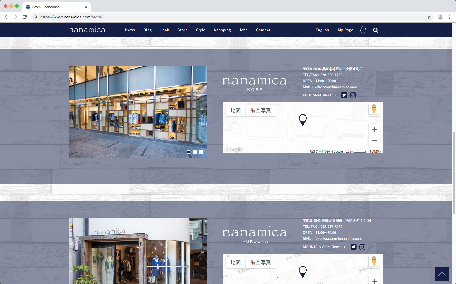This screenshot has width=456, height=284.
Task: Open the News menu item
Action: tap(130, 30)
